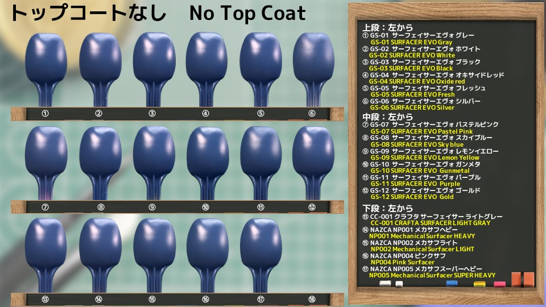Click the empty slot label ⑱ on bottom shelf

click(312, 299)
